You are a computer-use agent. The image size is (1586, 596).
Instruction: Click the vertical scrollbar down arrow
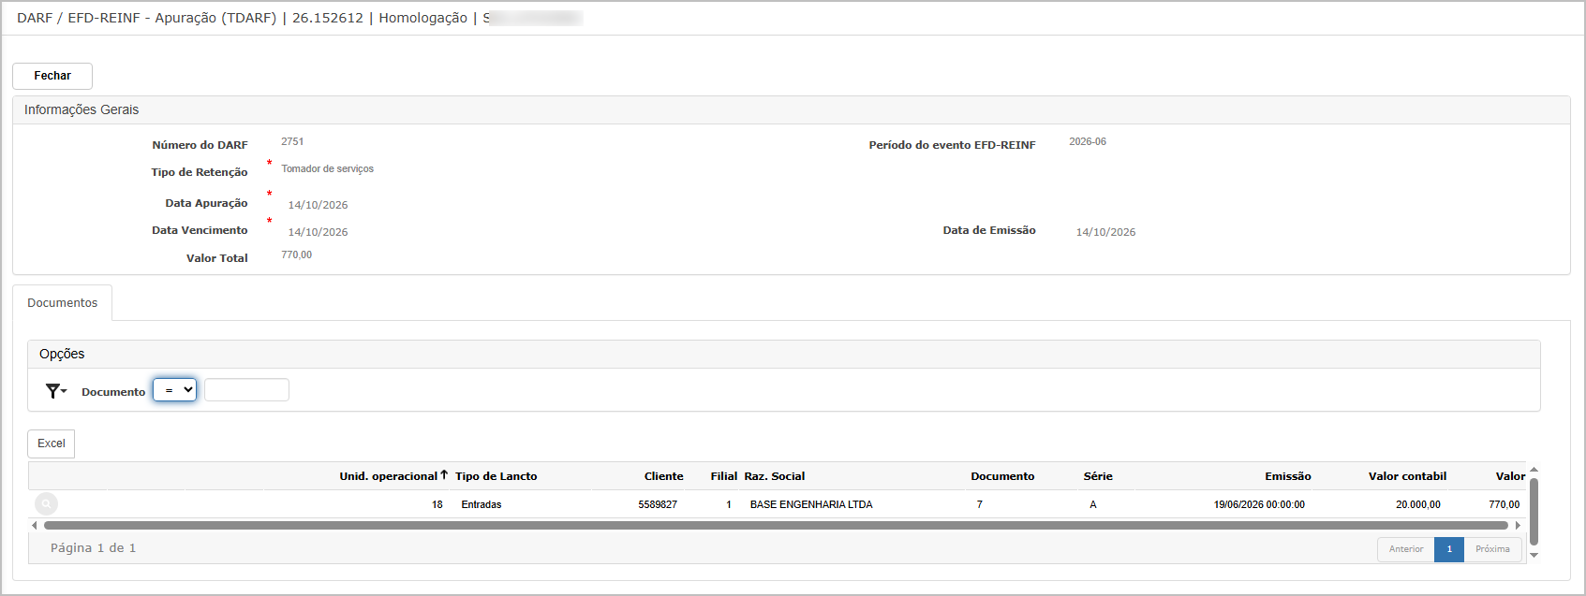coord(1534,556)
